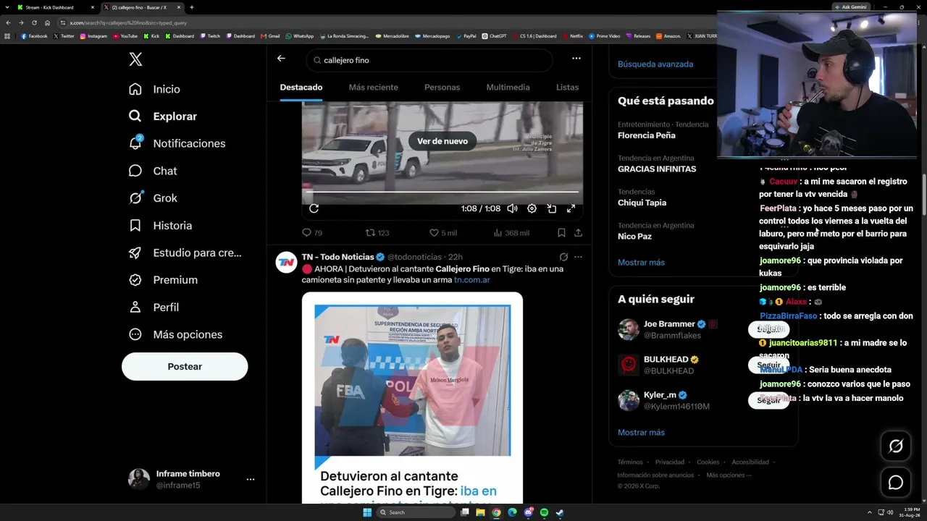
Task: Like the post with 5 mil likes
Action: coord(442,233)
